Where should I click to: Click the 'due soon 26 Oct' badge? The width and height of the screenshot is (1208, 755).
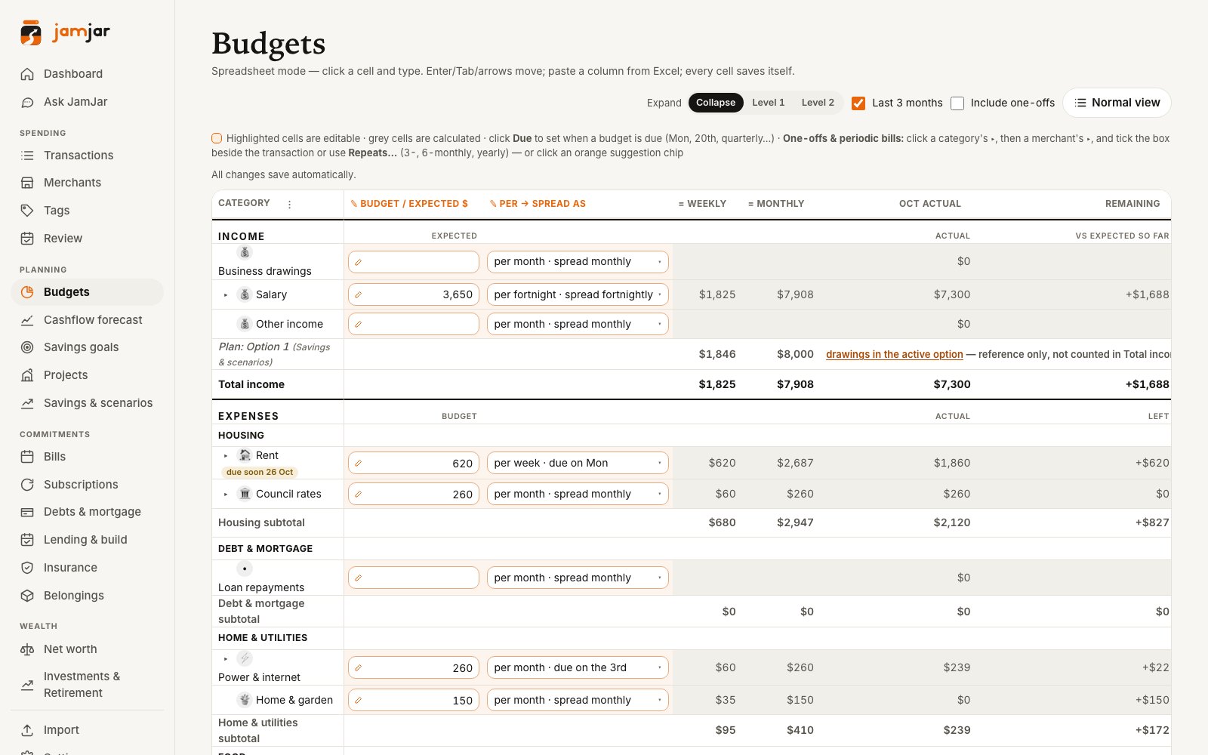click(x=260, y=472)
